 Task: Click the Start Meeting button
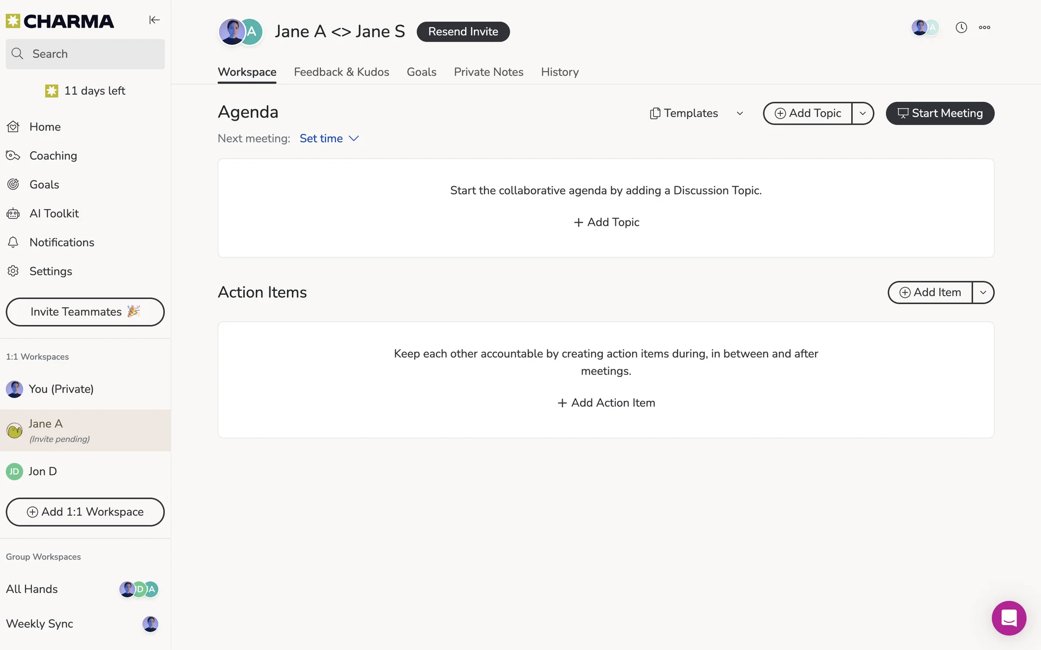point(940,113)
